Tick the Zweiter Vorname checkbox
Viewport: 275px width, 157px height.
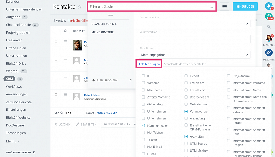click(x=143, y=97)
